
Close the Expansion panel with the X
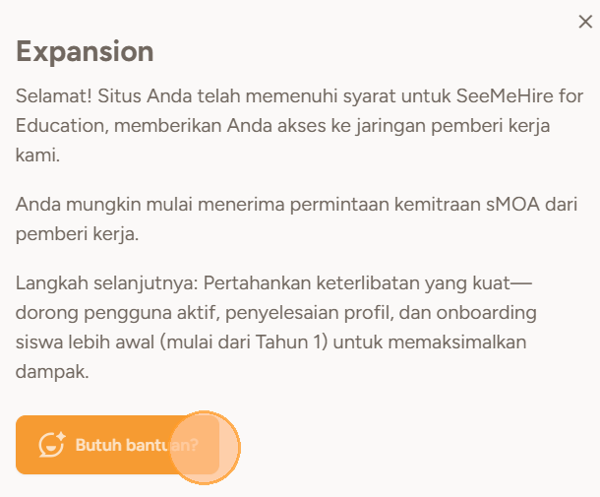(x=585, y=22)
